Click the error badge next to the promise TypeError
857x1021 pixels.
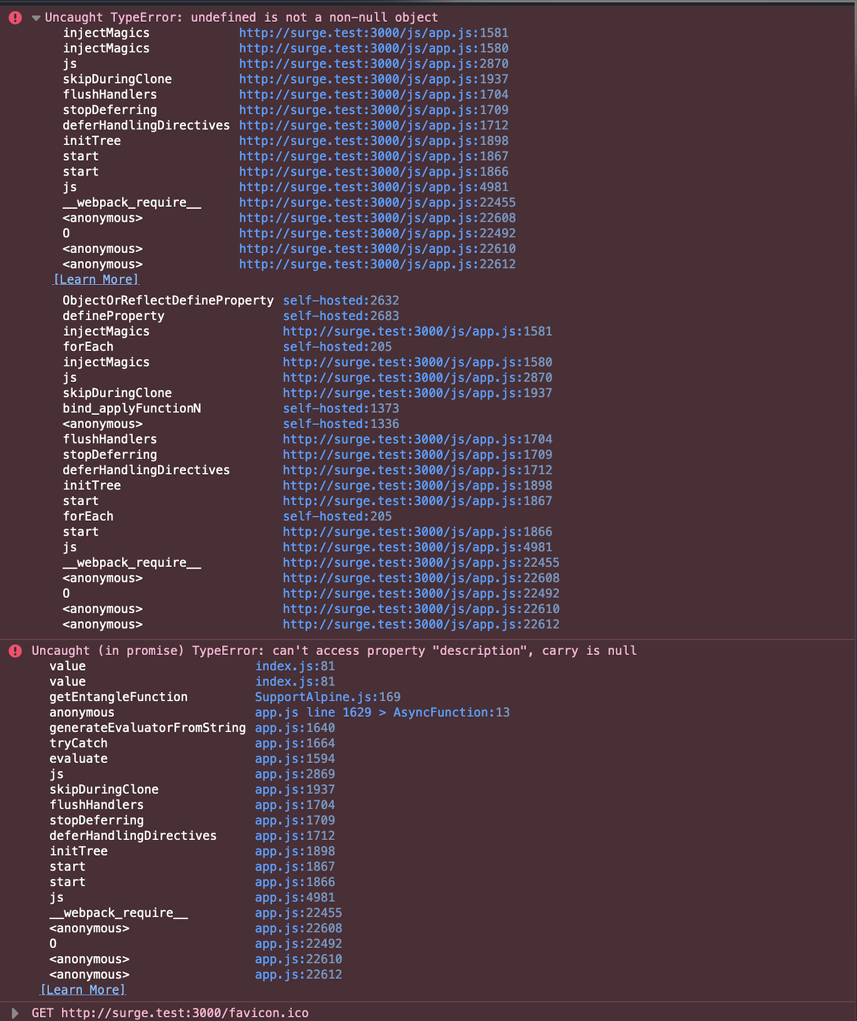pos(15,650)
